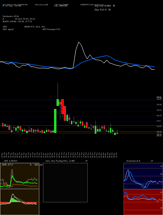163x215 pixels.
Task: Open the red RSI mini chart
Action: [x=143, y=202]
